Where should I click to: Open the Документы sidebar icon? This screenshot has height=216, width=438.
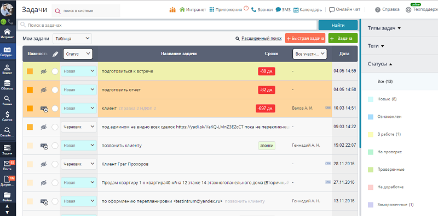(7, 179)
